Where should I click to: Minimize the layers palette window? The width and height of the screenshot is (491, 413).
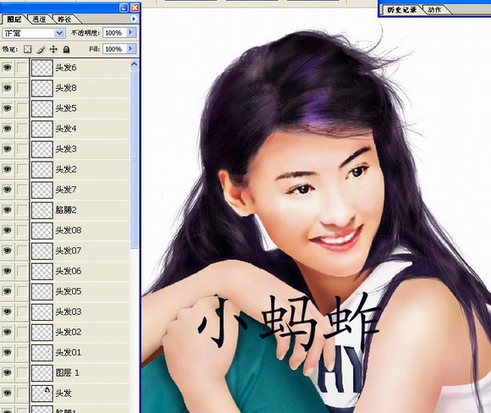(124, 8)
